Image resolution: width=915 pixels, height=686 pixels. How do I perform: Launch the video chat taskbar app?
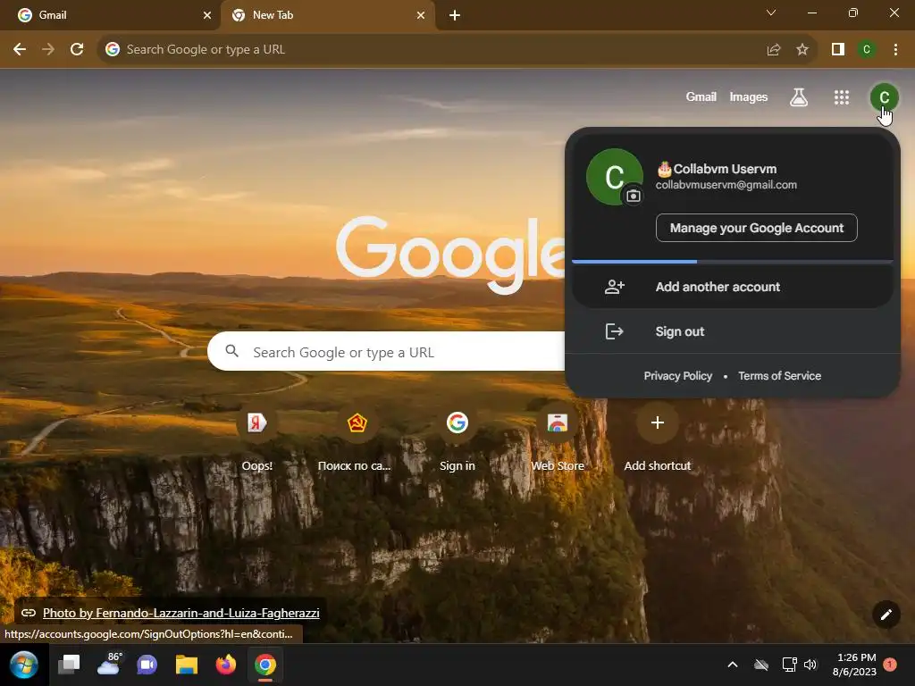click(147, 665)
